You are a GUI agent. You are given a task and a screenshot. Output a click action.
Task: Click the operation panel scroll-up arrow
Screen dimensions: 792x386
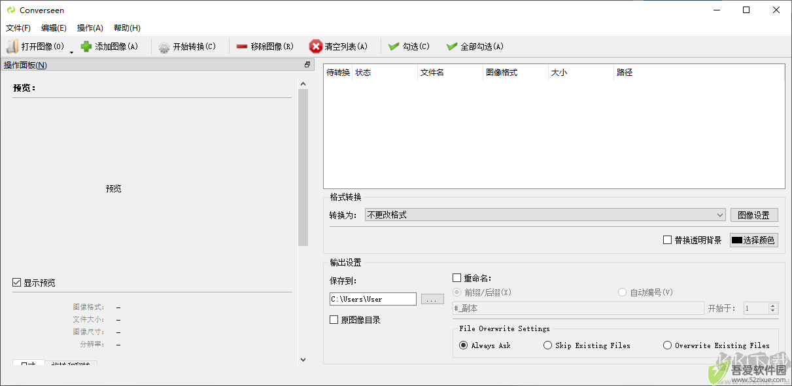point(303,84)
